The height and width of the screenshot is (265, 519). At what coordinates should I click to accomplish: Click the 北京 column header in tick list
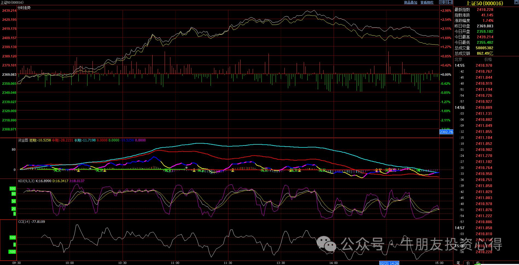click(x=458, y=59)
